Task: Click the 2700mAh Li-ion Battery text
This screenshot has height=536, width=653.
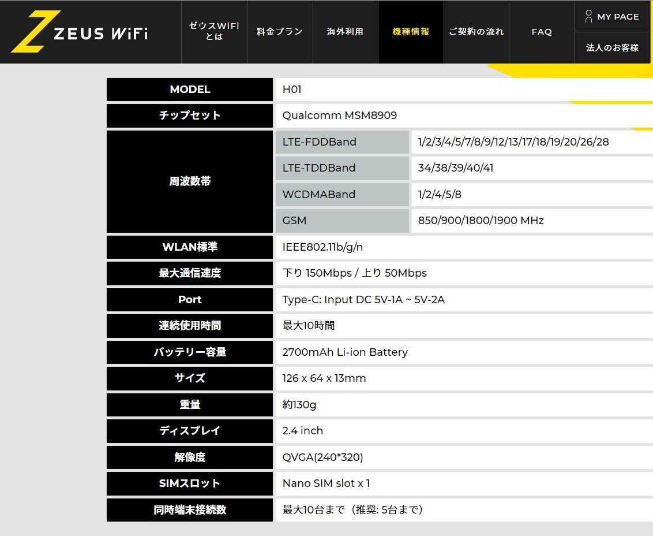Action: pos(344,352)
